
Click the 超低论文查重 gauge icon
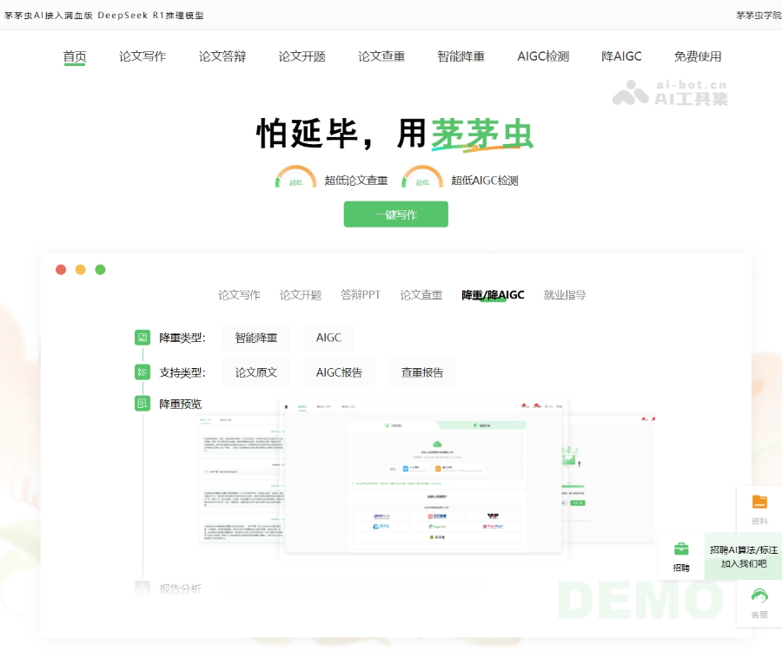click(295, 176)
